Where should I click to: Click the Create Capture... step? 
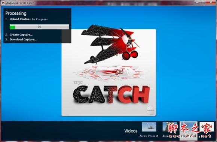(21, 34)
